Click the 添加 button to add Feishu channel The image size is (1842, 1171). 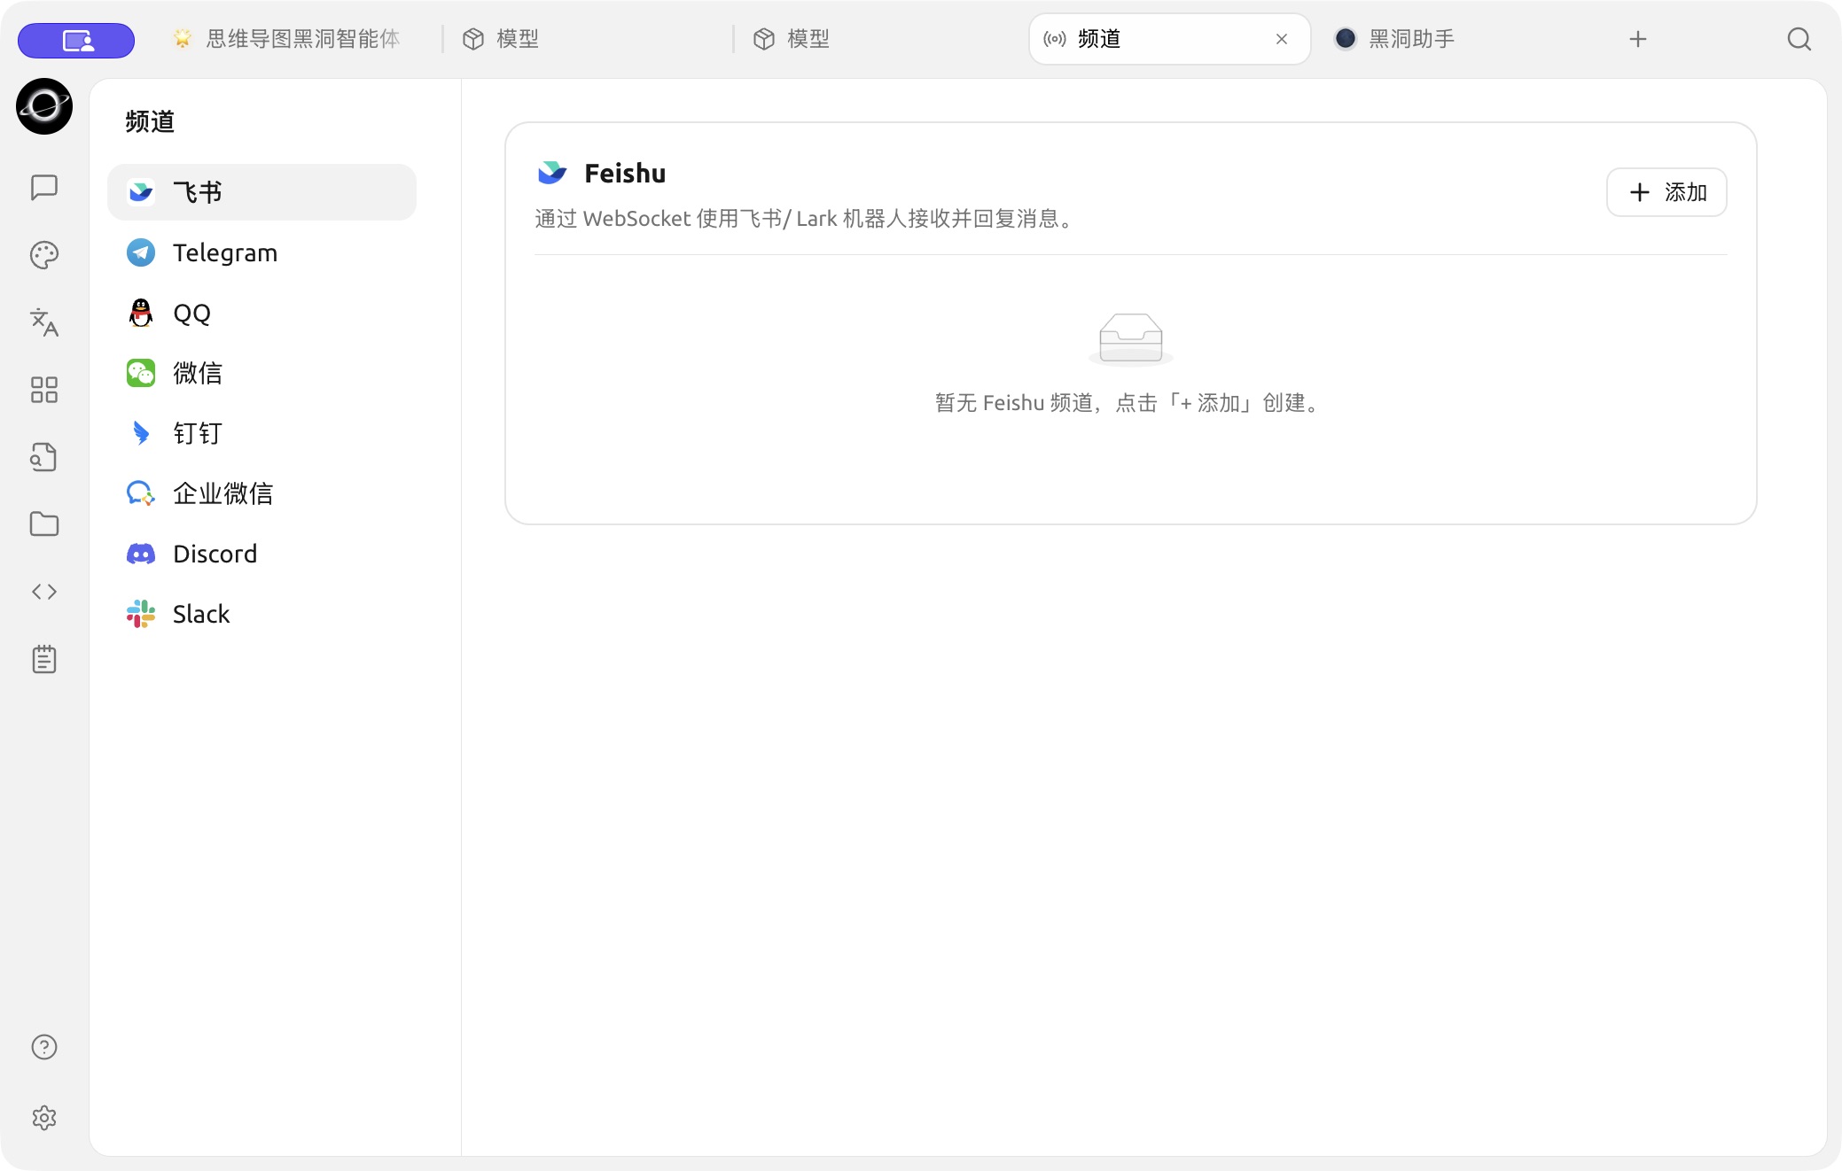click(1666, 192)
